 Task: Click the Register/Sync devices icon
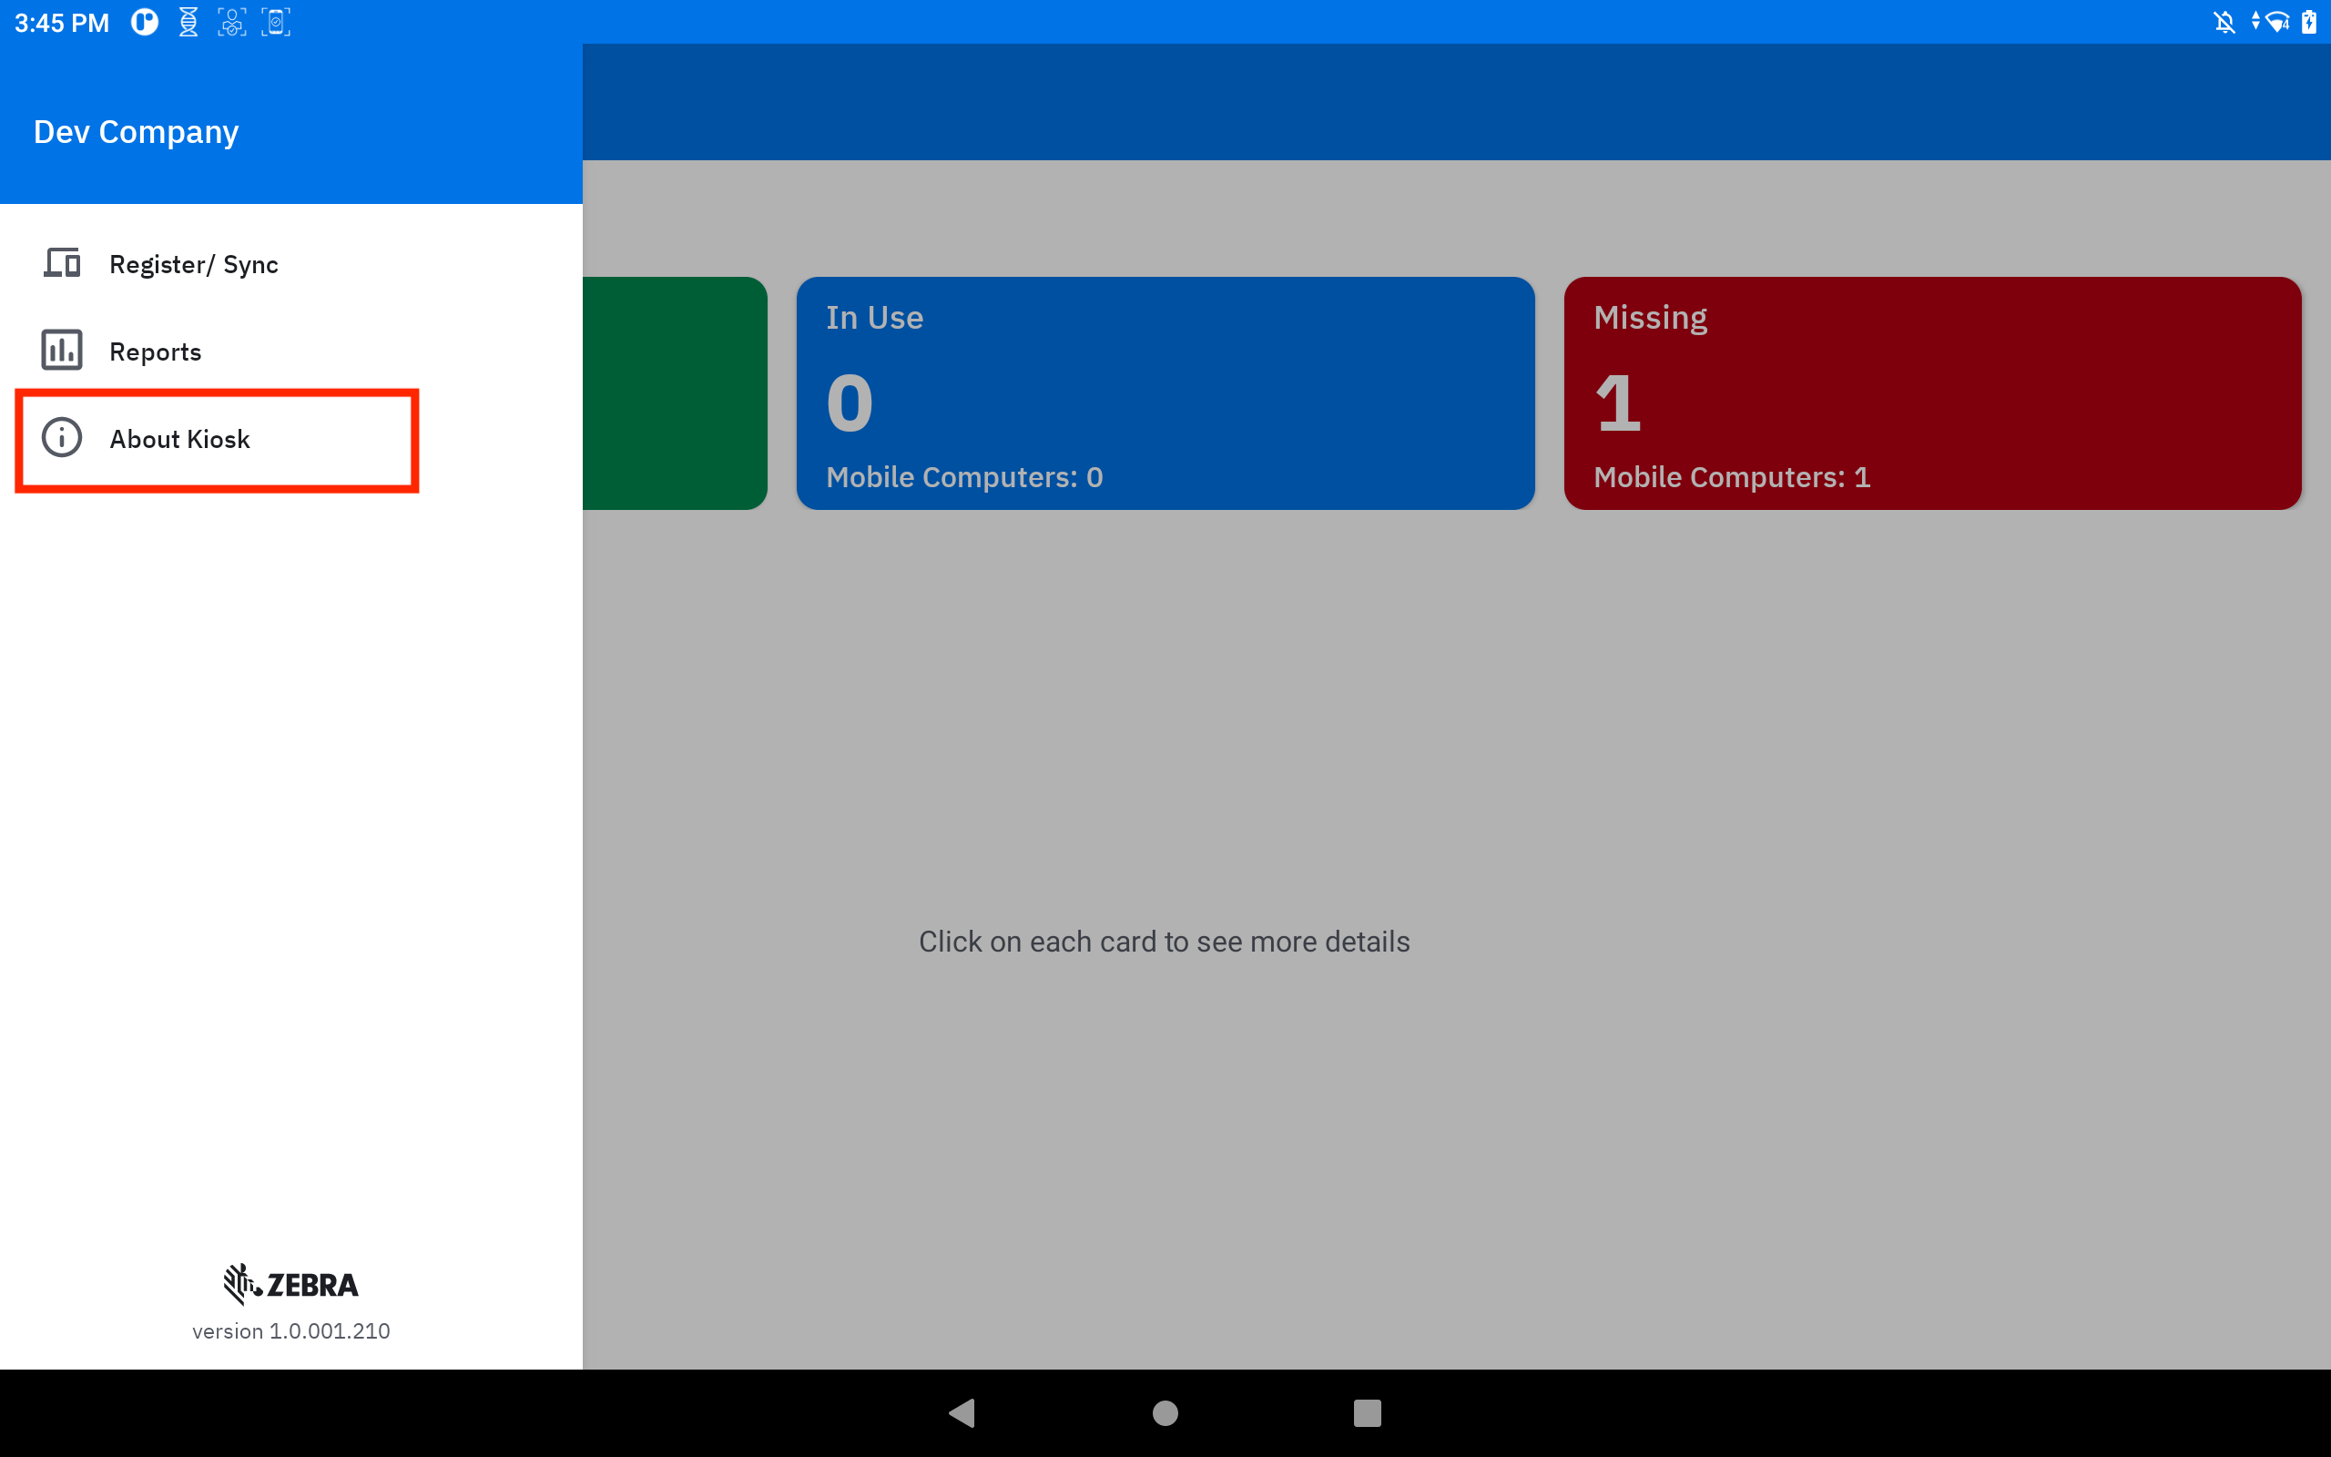click(x=62, y=263)
